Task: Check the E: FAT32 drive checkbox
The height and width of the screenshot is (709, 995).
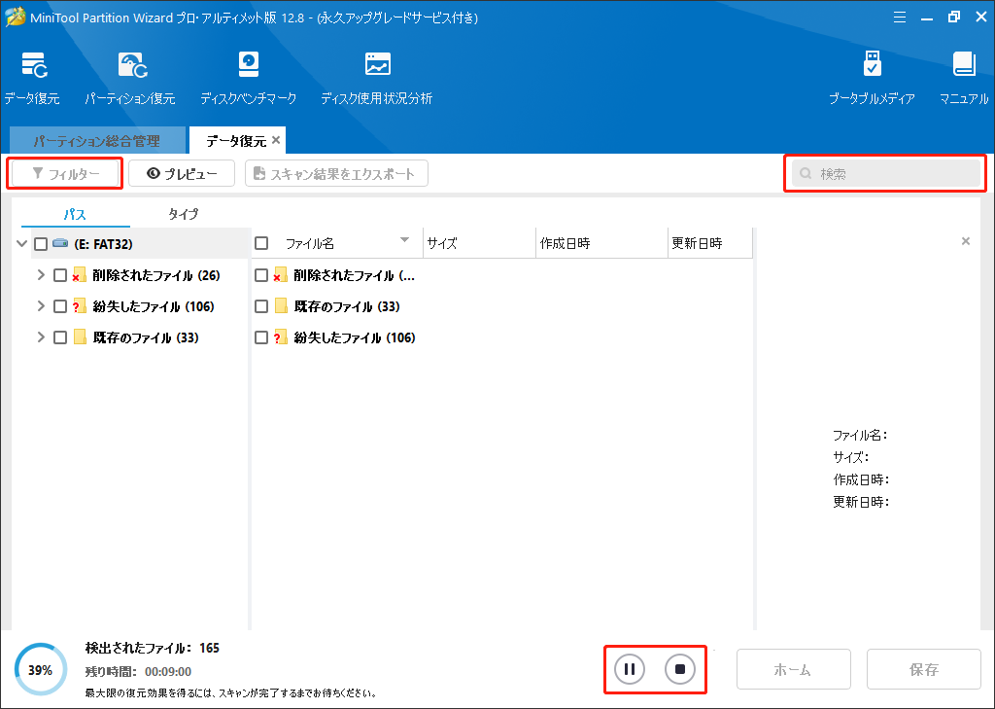Action: [41, 244]
